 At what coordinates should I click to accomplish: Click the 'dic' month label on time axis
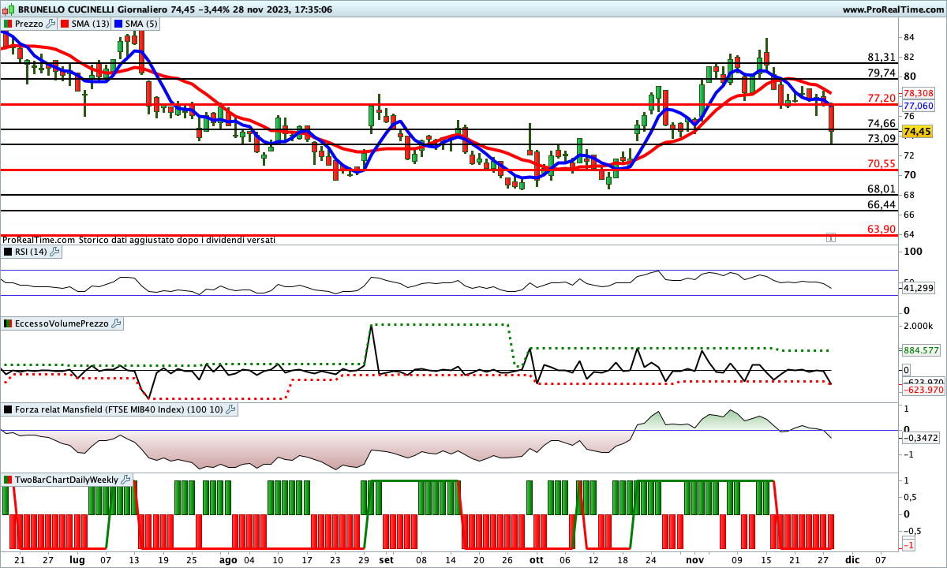[852, 559]
